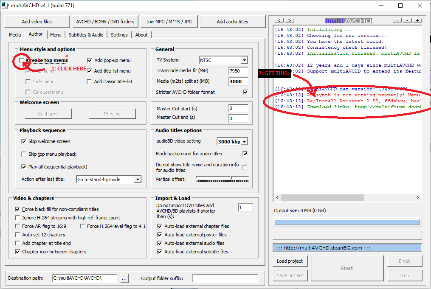Click the Output folder suffix field
Screen dimensions: 431x289
(x=225, y=278)
